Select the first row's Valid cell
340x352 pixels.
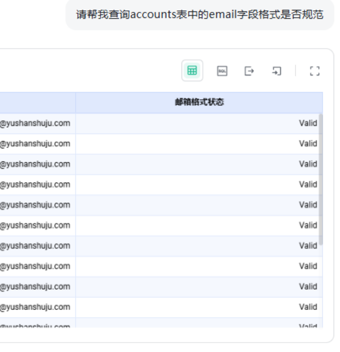[307, 123]
